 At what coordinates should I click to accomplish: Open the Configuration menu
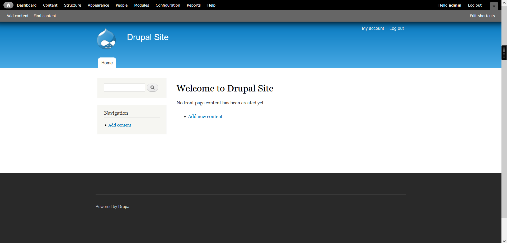point(168,5)
